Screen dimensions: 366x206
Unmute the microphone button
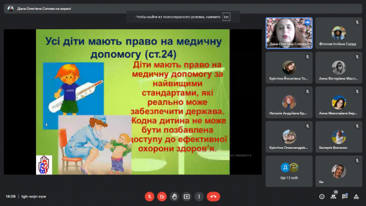(x=149, y=196)
